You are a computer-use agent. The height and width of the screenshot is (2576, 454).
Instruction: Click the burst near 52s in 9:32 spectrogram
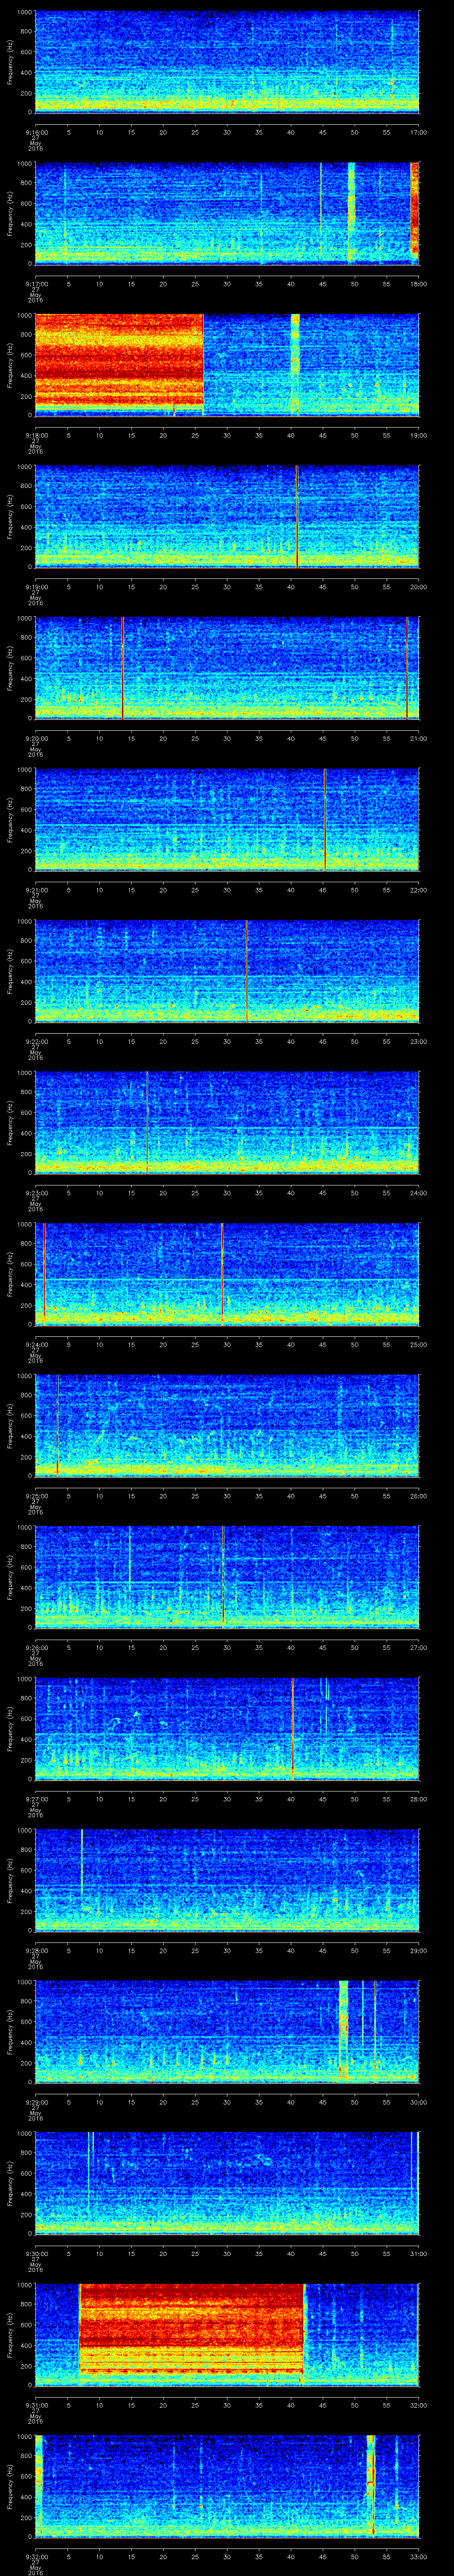(x=371, y=2484)
